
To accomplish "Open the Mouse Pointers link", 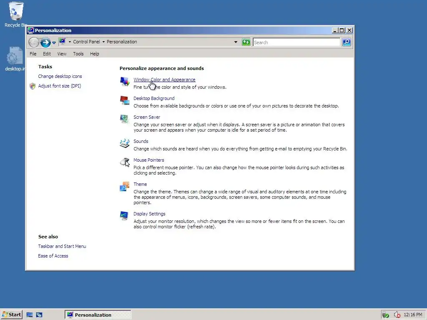I will click(x=149, y=160).
